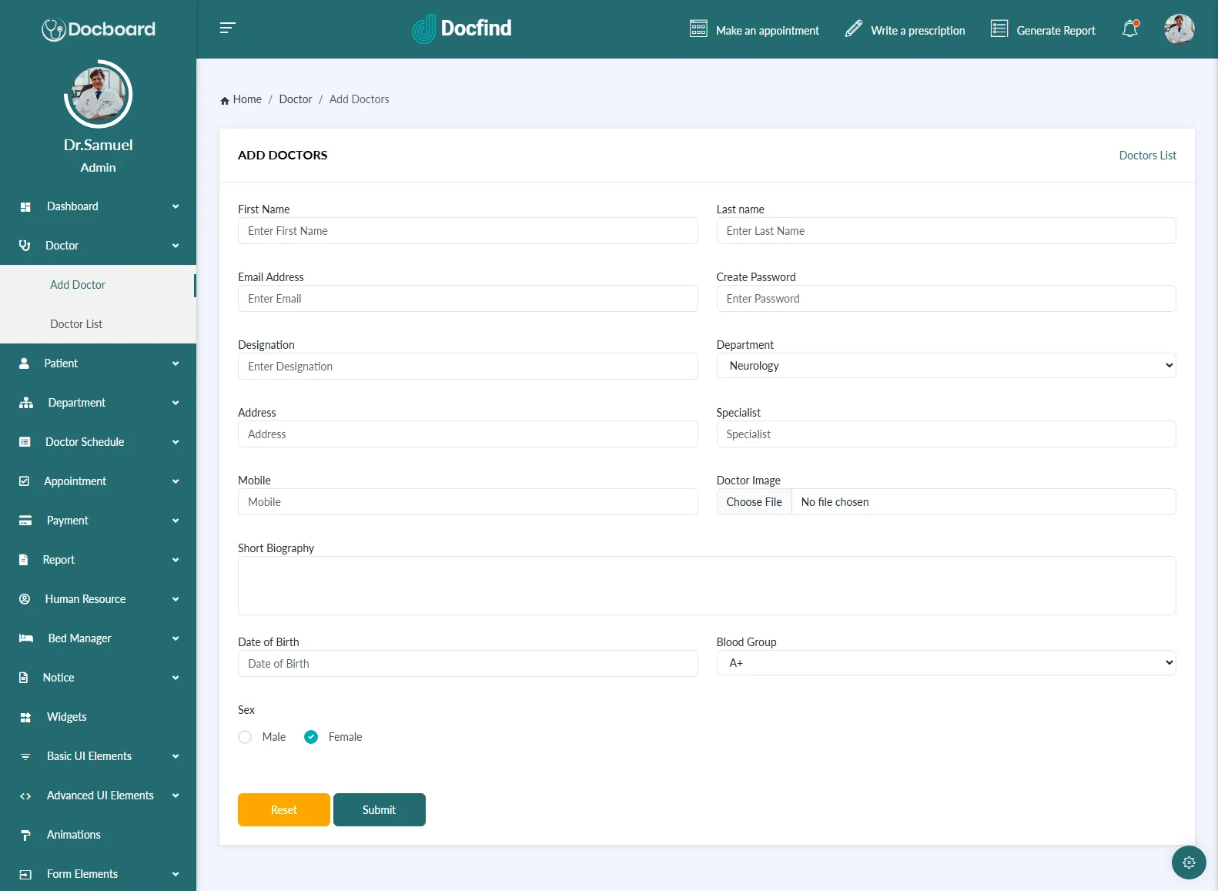This screenshot has height=891, width=1218.
Task: Select the Male radio button
Action: [x=245, y=737]
